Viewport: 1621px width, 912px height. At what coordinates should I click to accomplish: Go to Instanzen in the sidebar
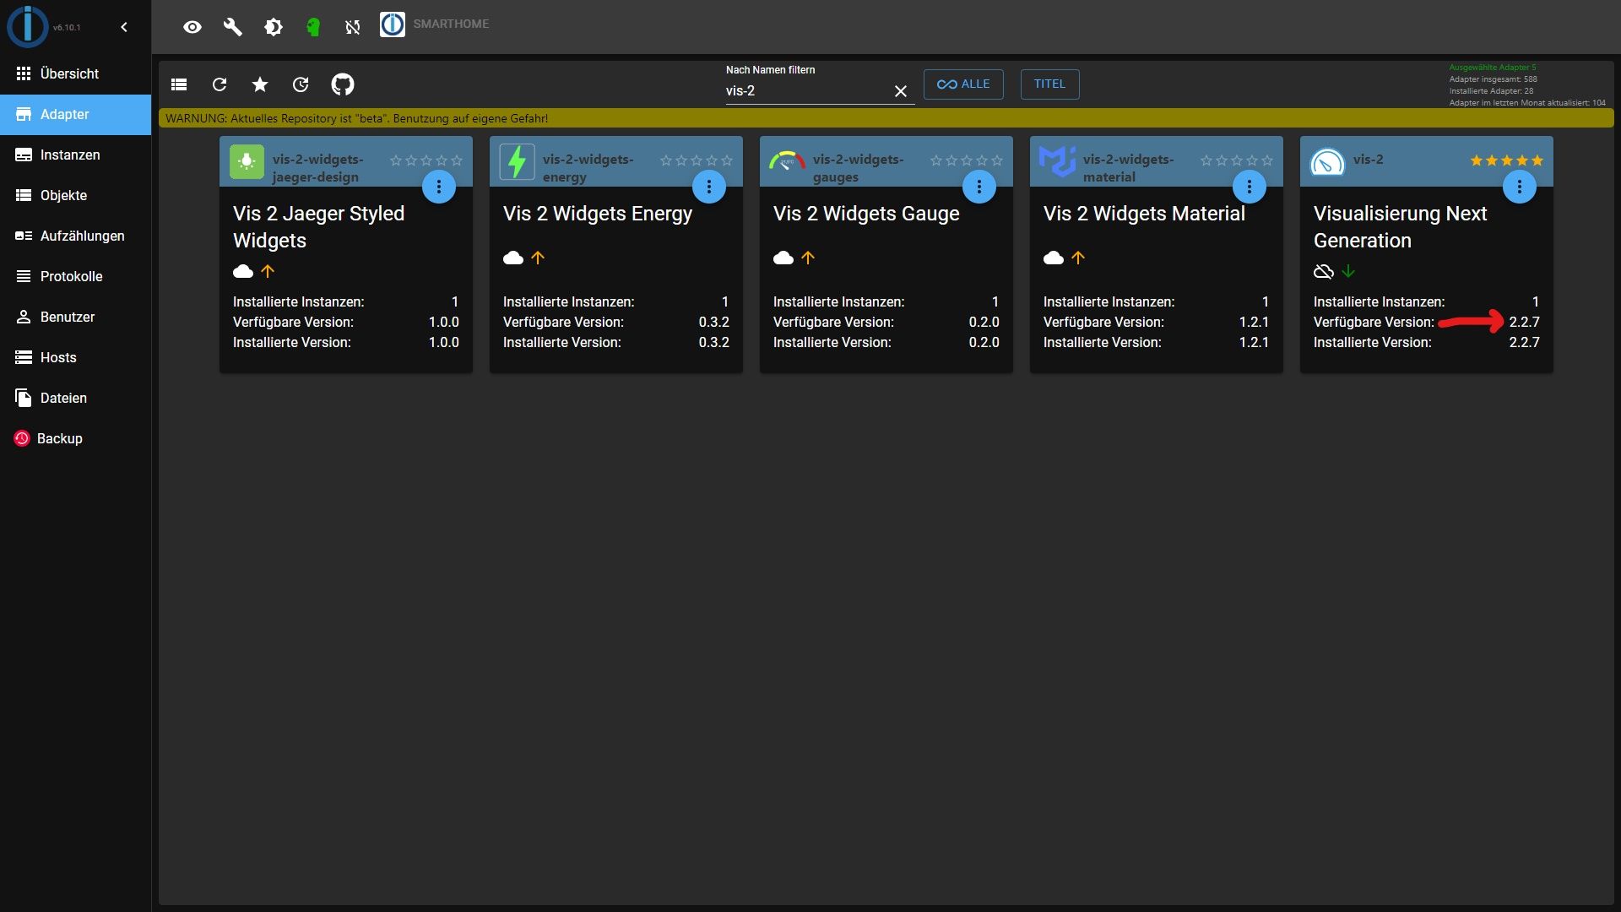76,155
